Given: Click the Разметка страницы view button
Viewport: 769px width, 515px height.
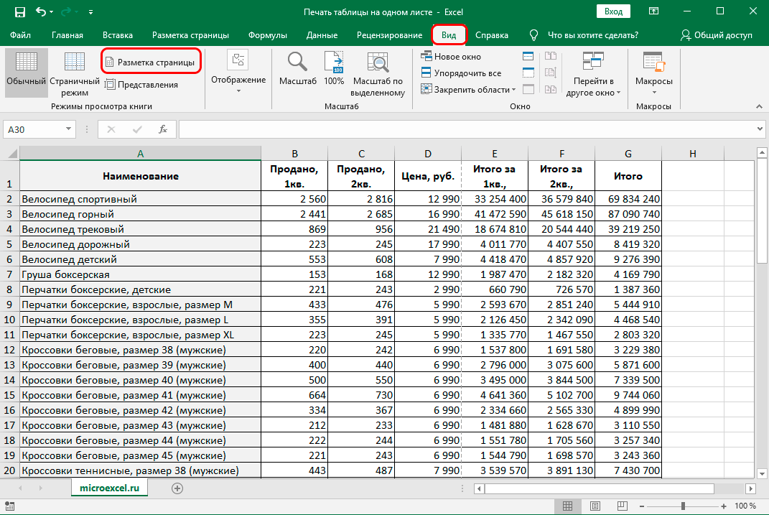Looking at the screenshot, I should (151, 62).
